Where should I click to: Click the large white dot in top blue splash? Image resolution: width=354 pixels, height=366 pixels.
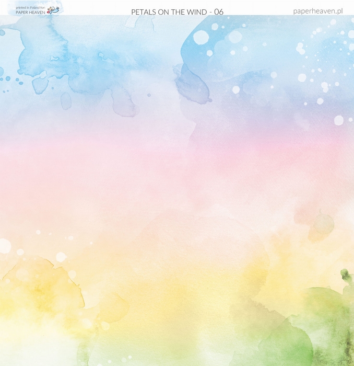201,37
